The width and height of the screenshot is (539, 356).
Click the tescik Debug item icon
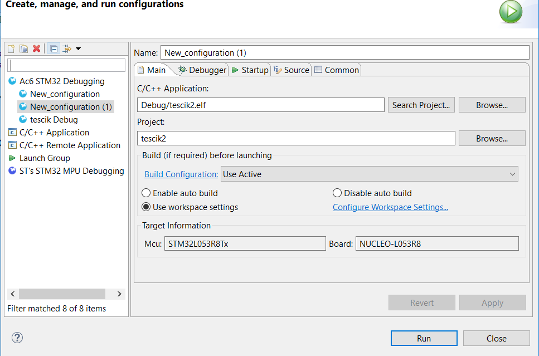coord(23,120)
